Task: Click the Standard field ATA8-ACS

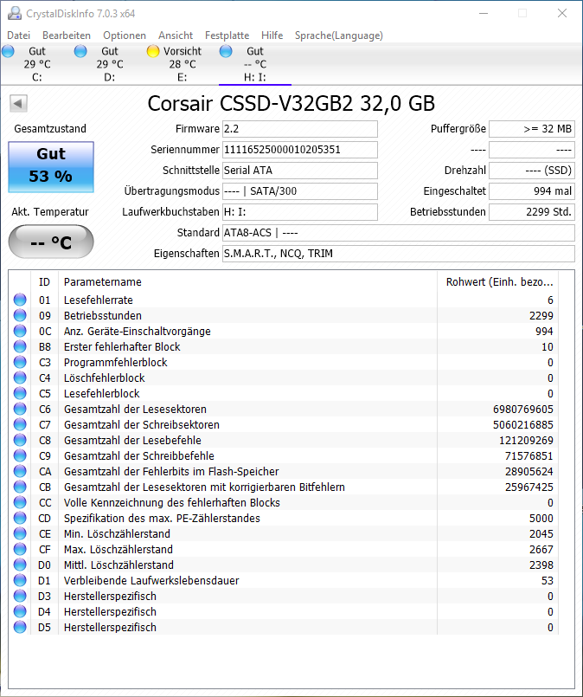Action: point(398,233)
